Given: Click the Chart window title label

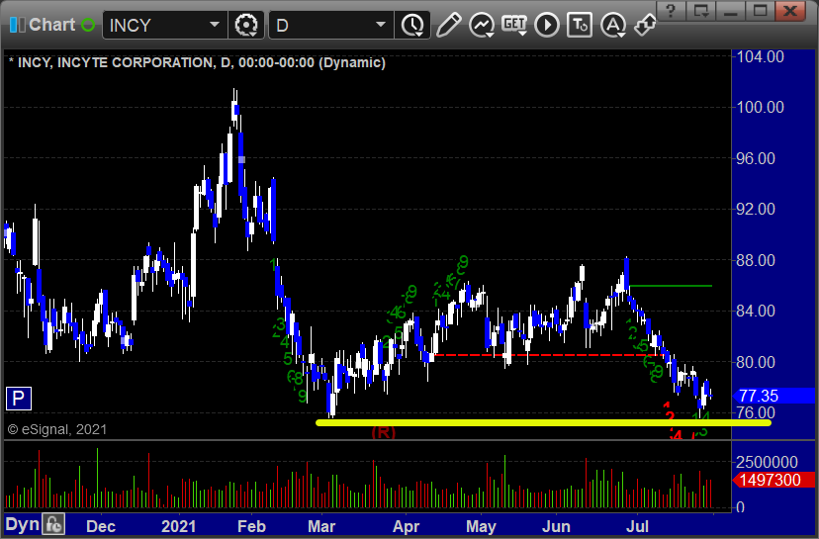Looking at the screenshot, I should (52, 25).
